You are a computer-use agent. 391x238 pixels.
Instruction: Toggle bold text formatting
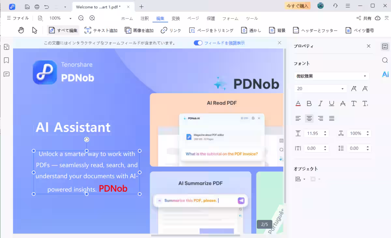[309, 104]
